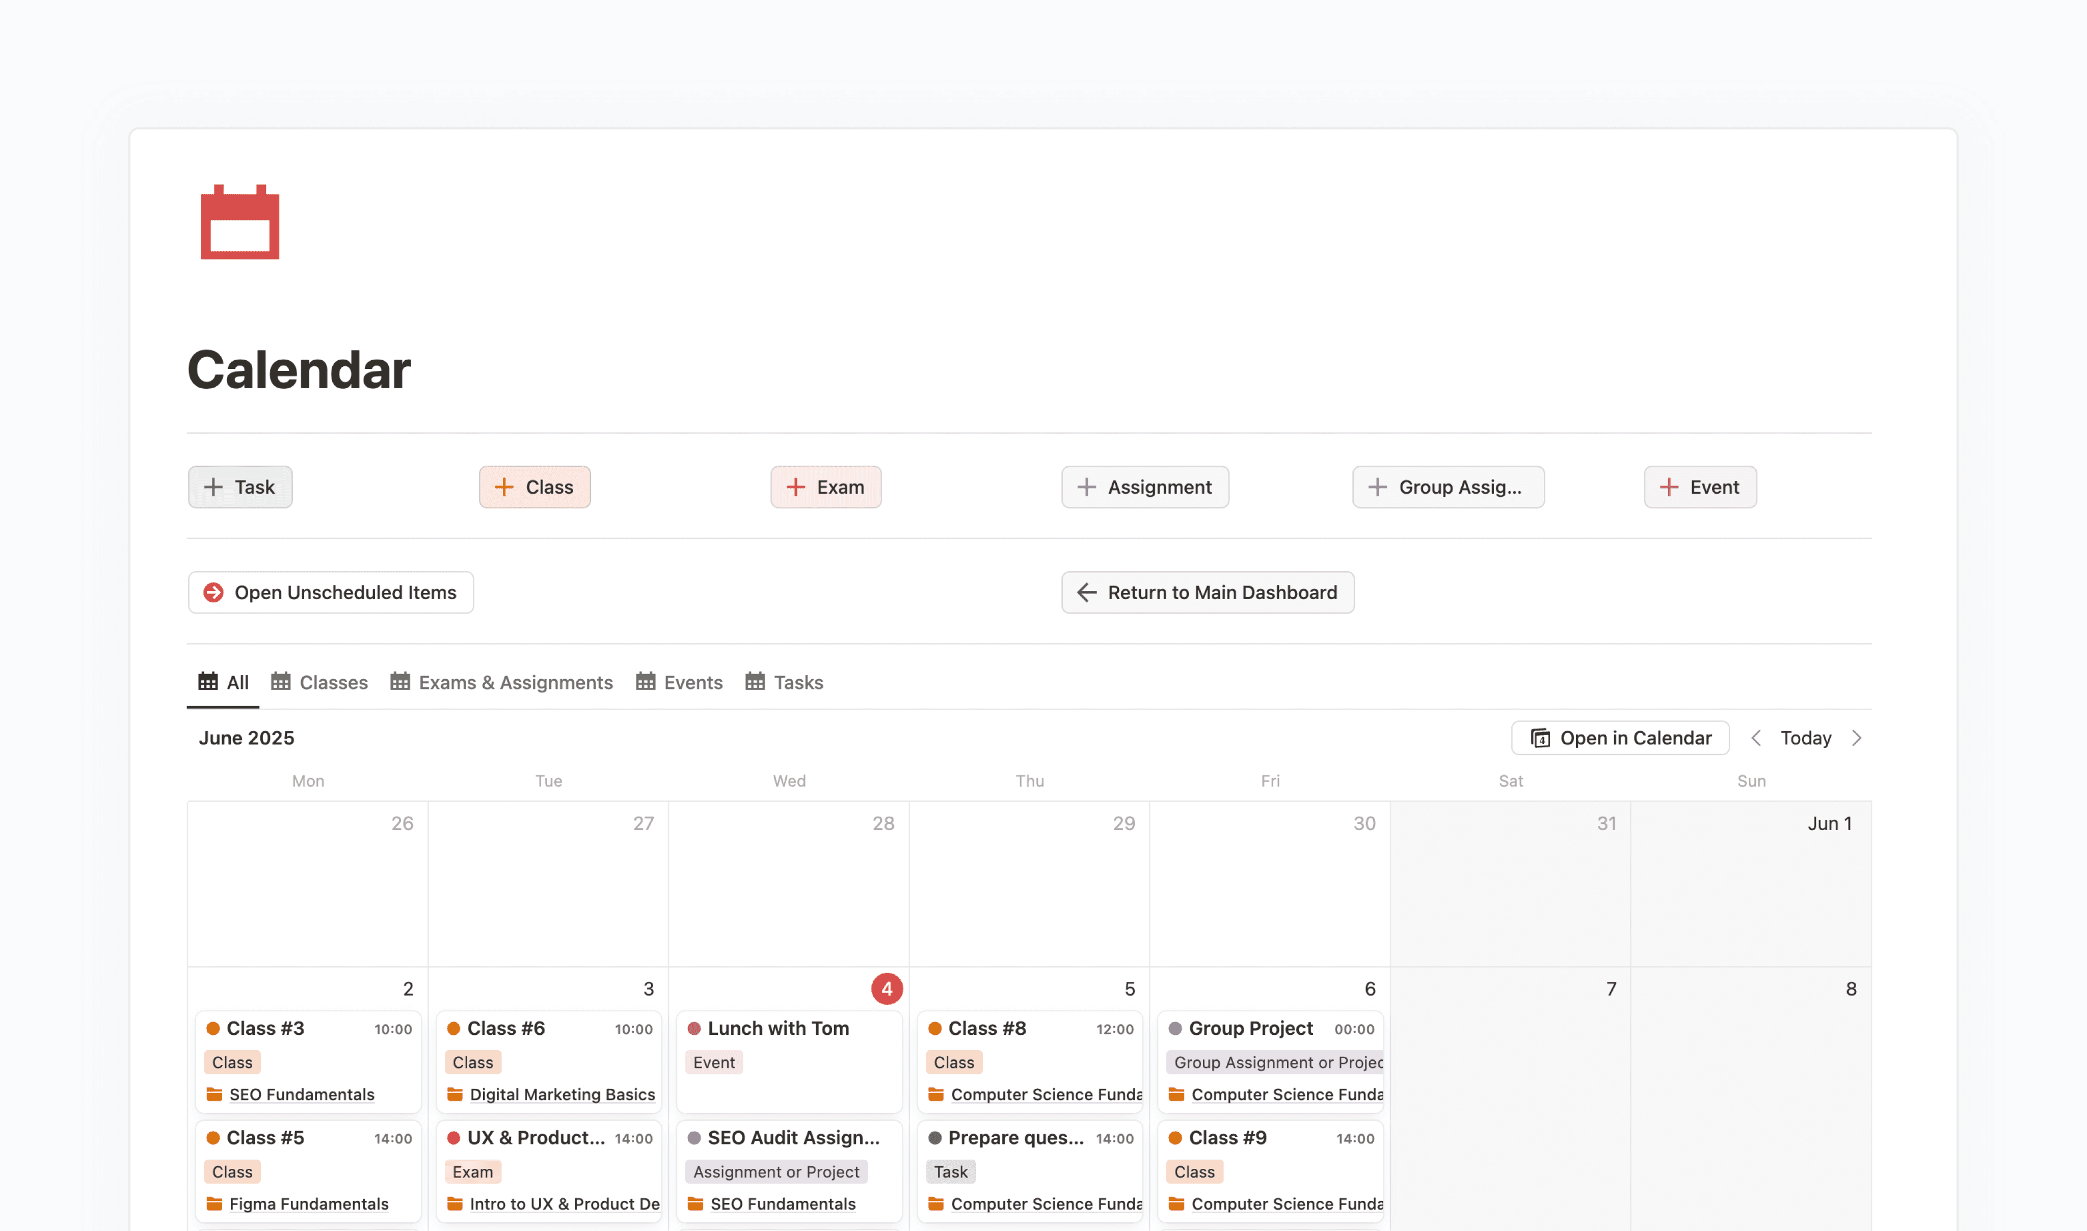This screenshot has height=1231, width=2087.
Task: Add a new Assignment
Action: tap(1145, 487)
